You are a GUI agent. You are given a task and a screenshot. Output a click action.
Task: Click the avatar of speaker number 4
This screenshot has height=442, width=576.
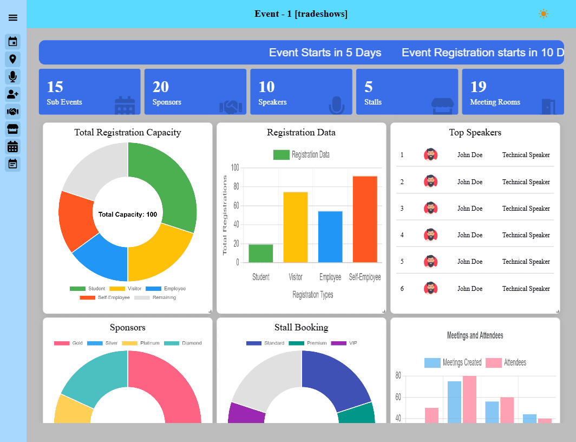(x=430, y=235)
